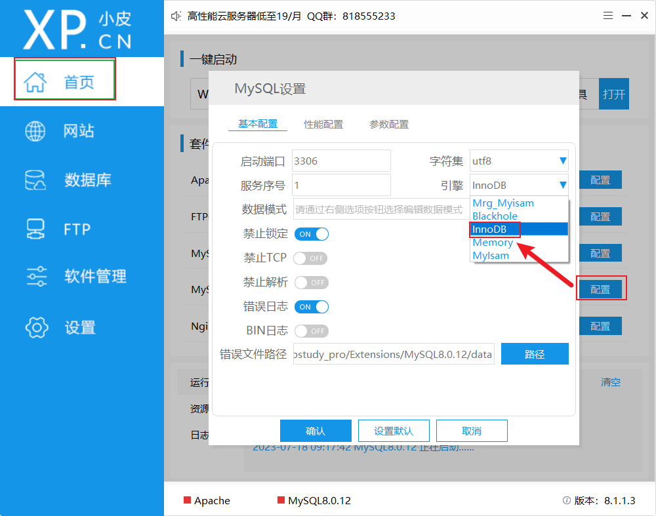Collapse the 引擎 InnoDB dropdown arrow
This screenshot has width=656, height=516.
tap(563, 185)
